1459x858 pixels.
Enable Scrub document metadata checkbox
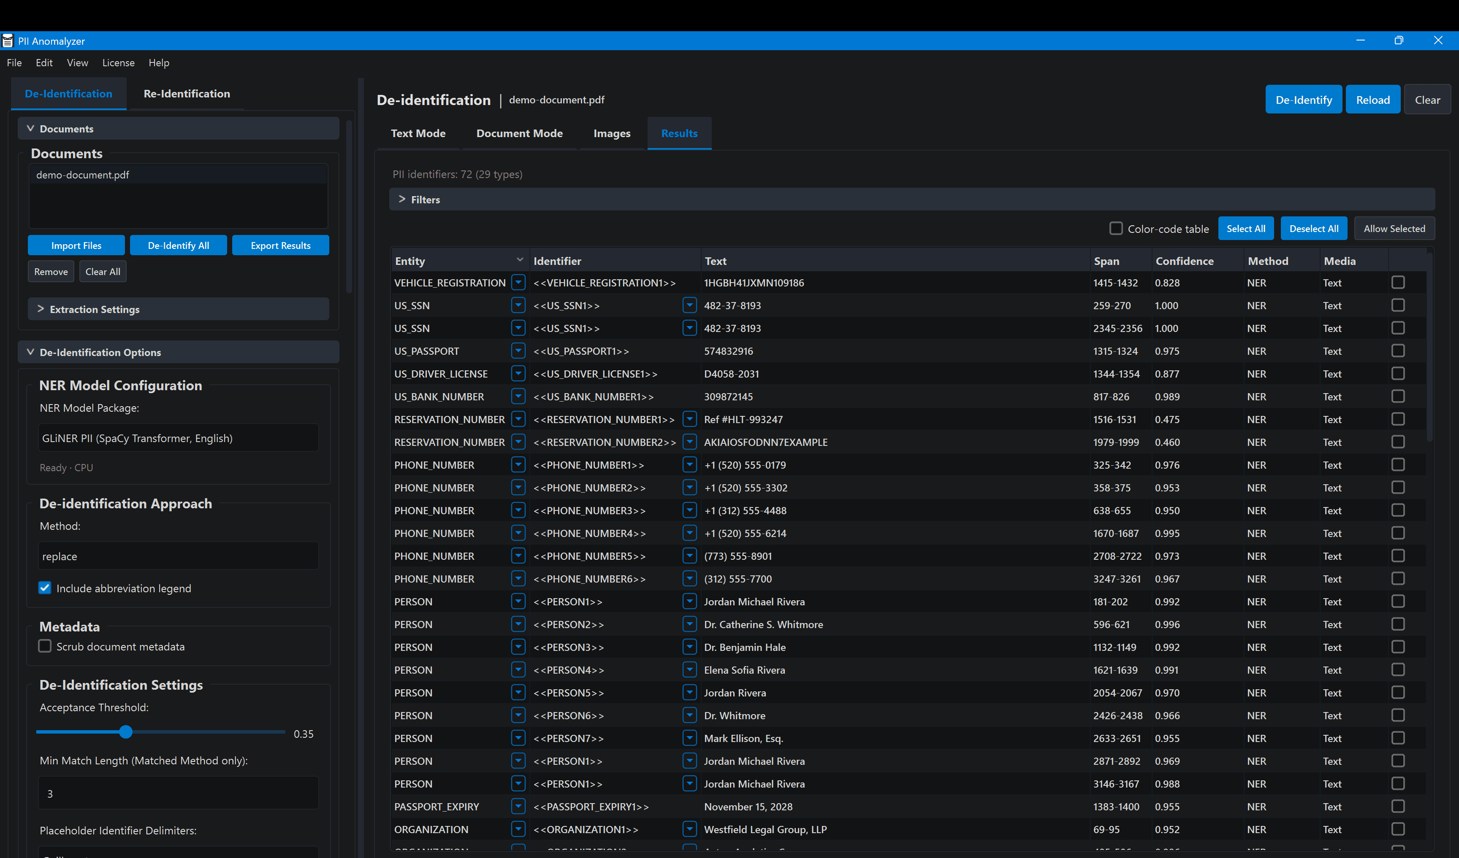[45, 646]
